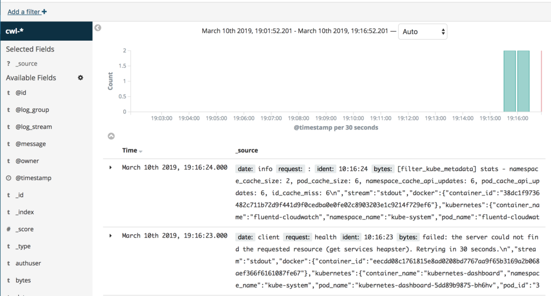551x296 pixels.
Task: Select the @id field
Action: point(21,92)
